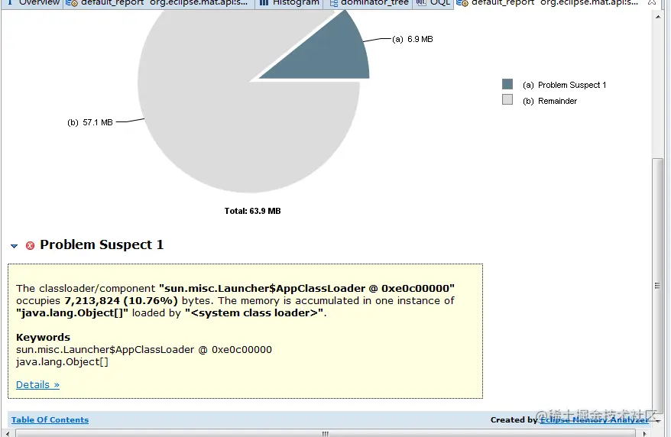
Task: Click the (b) 57.1 MB pie label
Action: click(x=90, y=123)
